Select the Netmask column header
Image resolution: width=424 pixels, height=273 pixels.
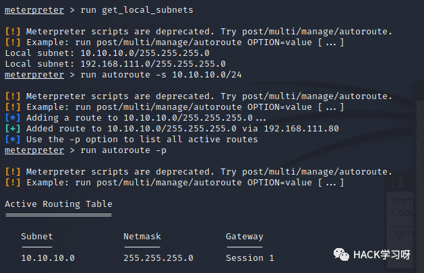(142, 237)
